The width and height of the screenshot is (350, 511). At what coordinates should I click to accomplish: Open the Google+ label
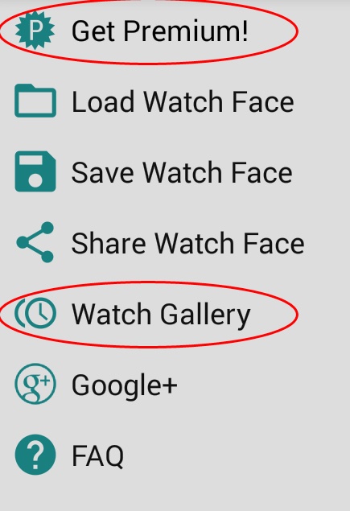click(x=124, y=385)
